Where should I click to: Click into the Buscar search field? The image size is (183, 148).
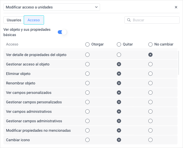point(155,20)
